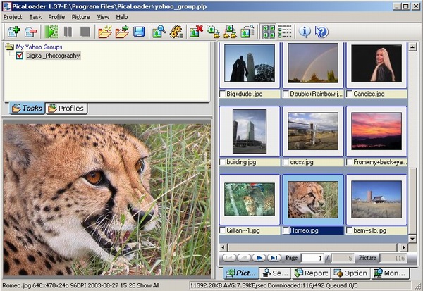This screenshot has width=423, height=291.
Task: Open the info about icon
Action: pyautogui.click(x=305, y=32)
